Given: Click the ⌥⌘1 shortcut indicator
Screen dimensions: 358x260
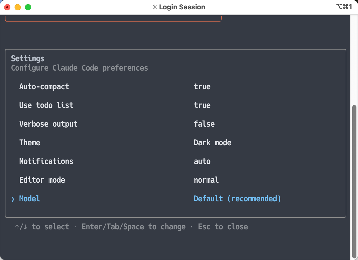Looking at the screenshot, I should 344,7.
